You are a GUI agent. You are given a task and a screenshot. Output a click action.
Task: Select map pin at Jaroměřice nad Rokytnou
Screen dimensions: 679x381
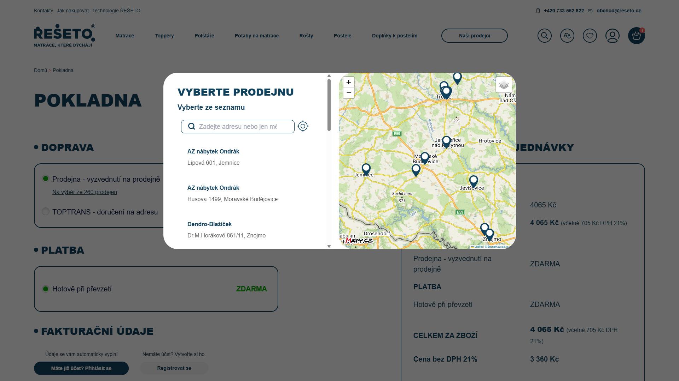click(x=446, y=142)
